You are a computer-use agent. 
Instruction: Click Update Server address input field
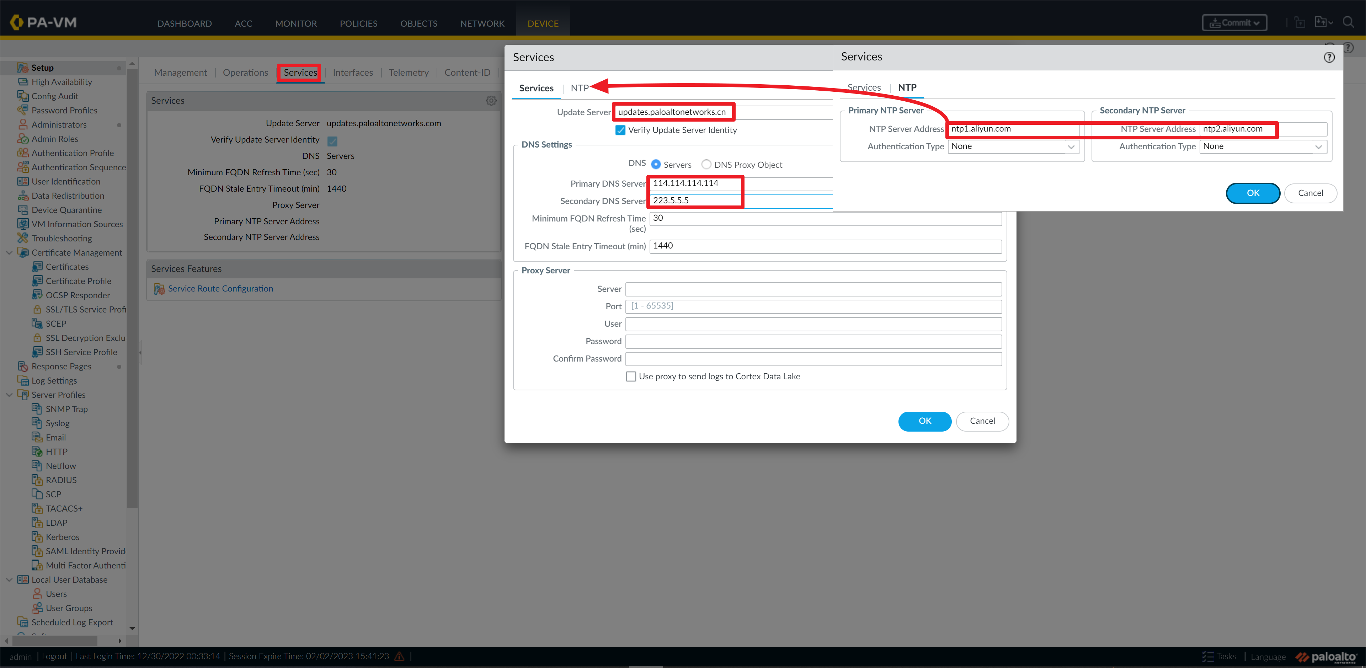coord(675,112)
